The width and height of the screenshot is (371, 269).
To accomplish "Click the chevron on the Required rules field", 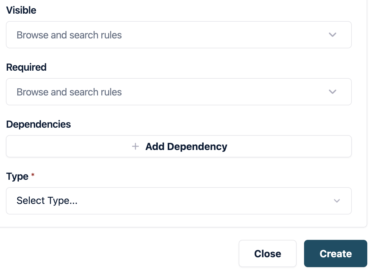I will (x=333, y=92).
